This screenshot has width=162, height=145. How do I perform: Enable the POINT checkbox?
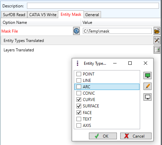(79, 74)
